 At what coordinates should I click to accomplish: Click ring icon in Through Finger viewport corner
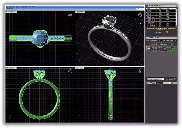(x=70, y=71)
